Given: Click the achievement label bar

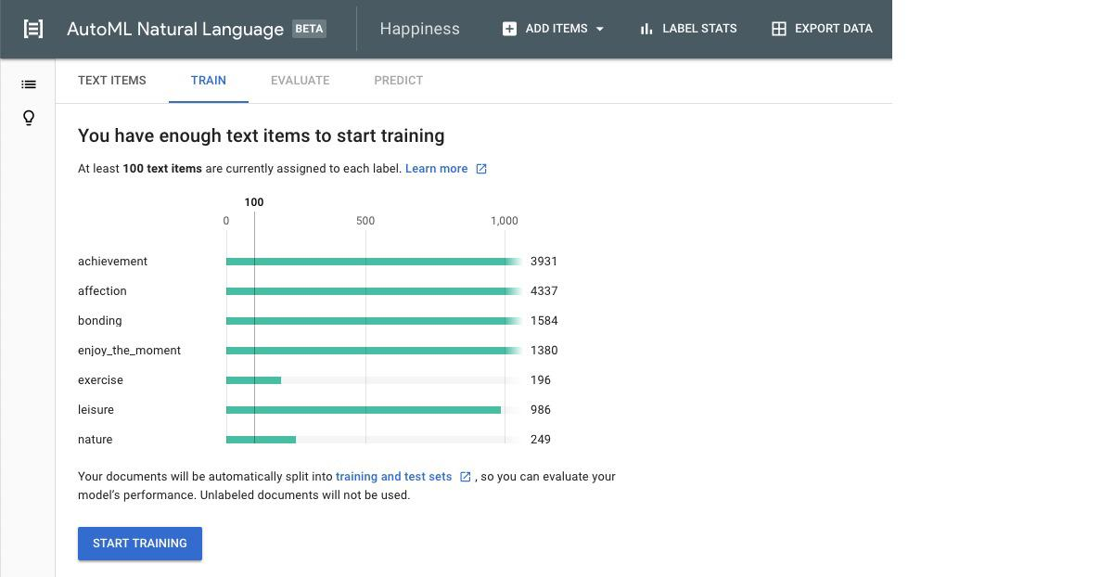Looking at the screenshot, I should pos(374,262).
